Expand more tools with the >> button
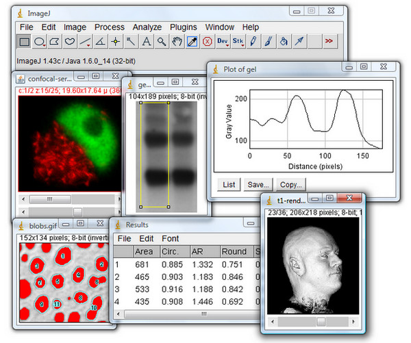The height and width of the screenshot is (343, 411). 329,42
